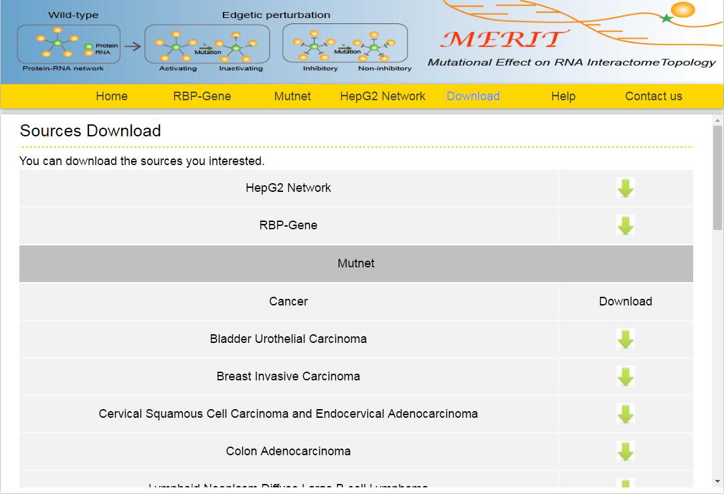Download the HepG2 Network source file
The height and width of the screenshot is (494, 724).
coord(625,188)
